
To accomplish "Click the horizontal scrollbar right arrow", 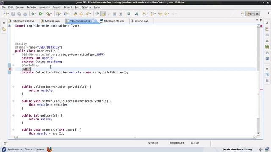I will [x=254, y=137].
